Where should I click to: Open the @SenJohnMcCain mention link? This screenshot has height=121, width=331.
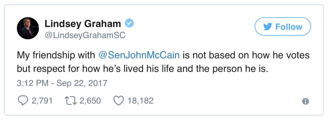[139, 55]
